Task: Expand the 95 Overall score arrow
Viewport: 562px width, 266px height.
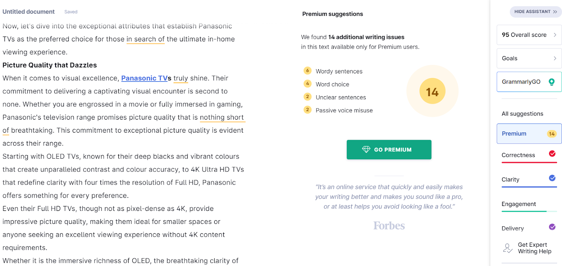Action: click(x=555, y=35)
